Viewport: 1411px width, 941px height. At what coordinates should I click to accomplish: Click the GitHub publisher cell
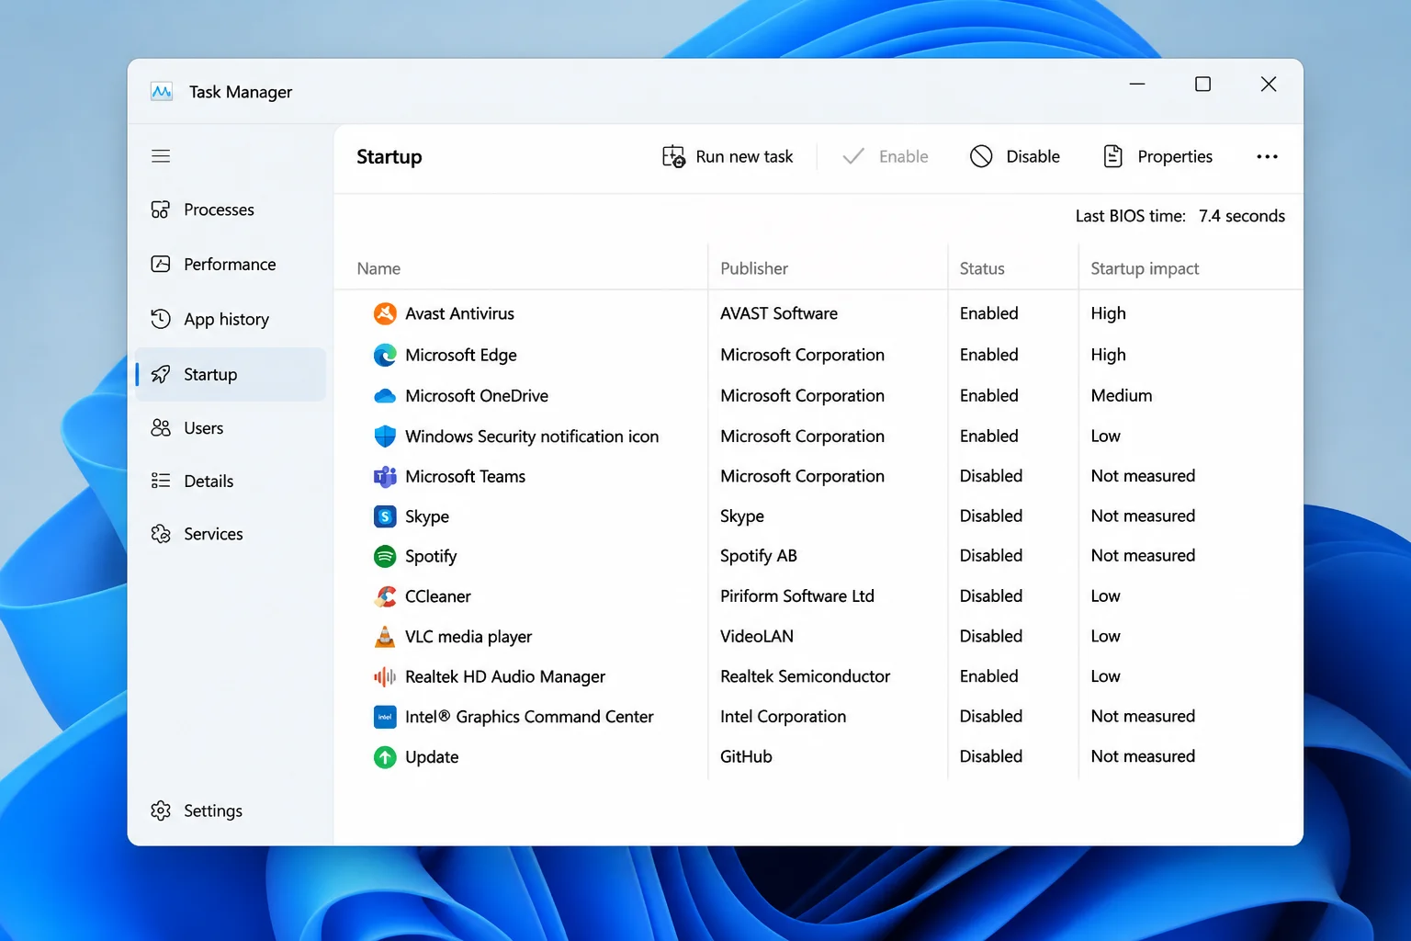(746, 756)
